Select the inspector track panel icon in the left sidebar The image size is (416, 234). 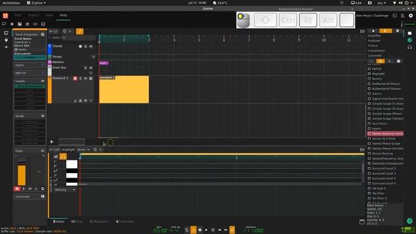[x=6, y=33]
